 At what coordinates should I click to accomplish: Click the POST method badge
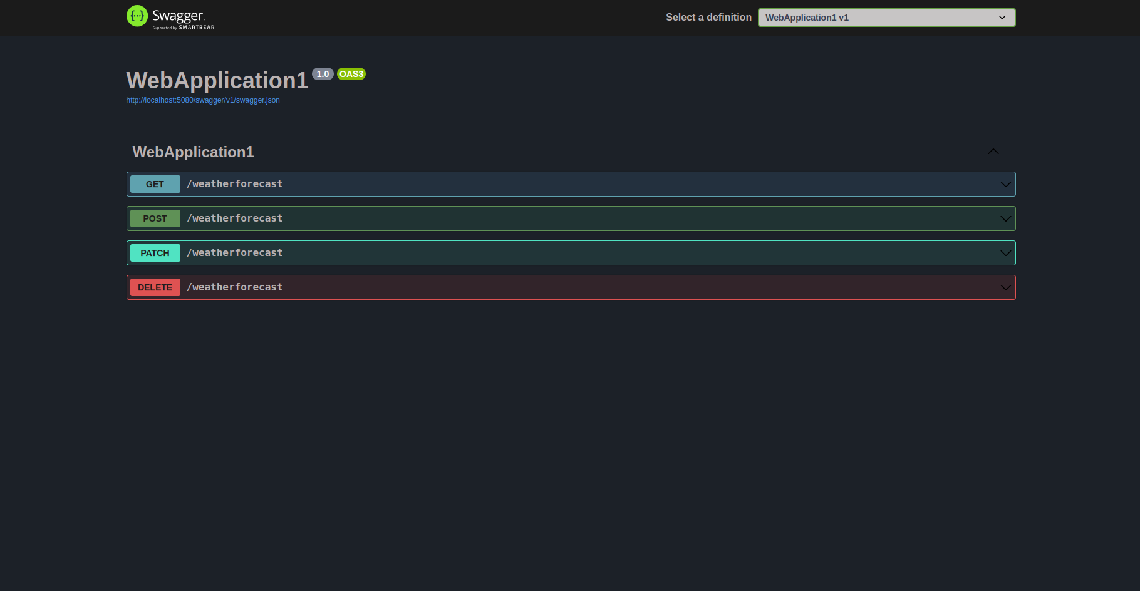pos(155,218)
